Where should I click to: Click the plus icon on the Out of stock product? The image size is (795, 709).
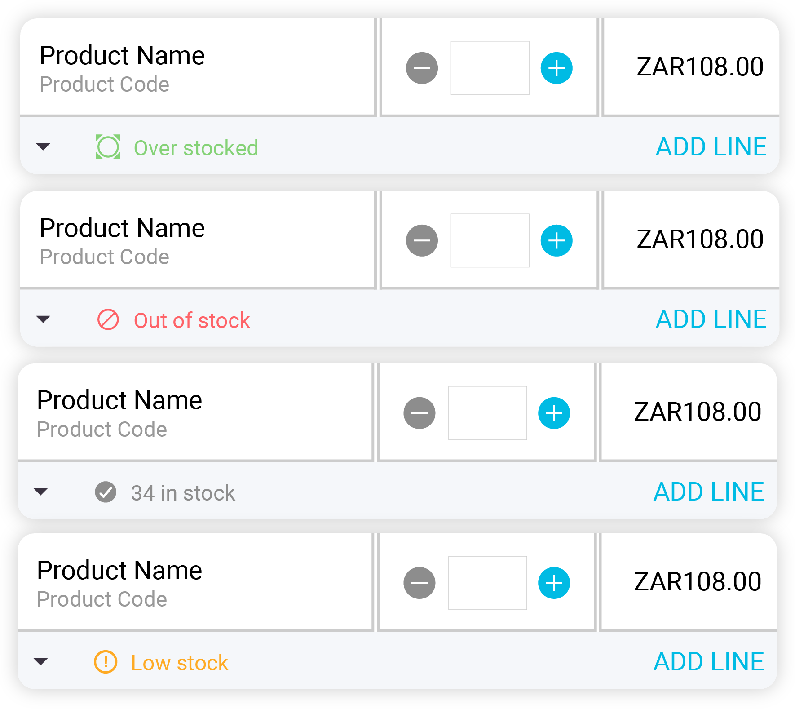pyautogui.click(x=557, y=240)
